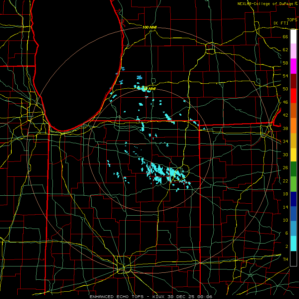Click the gold mustard legend swatch
This screenshot has width=299, height=299.
pyautogui.click(x=293, y=141)
